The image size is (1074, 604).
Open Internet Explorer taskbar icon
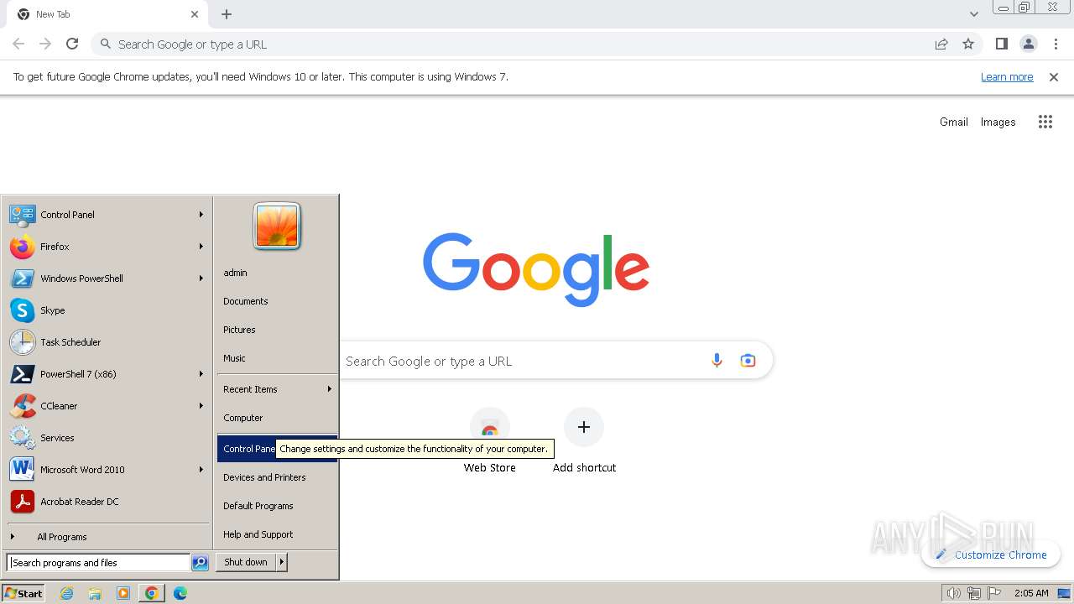pos(67,593)
